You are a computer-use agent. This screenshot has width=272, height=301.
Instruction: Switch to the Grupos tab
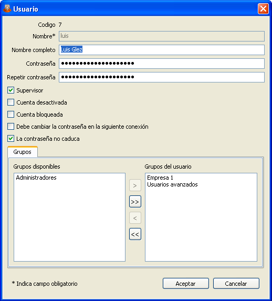22,152
